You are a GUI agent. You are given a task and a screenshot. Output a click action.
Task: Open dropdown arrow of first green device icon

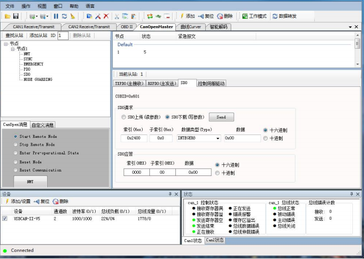point(37,16)
